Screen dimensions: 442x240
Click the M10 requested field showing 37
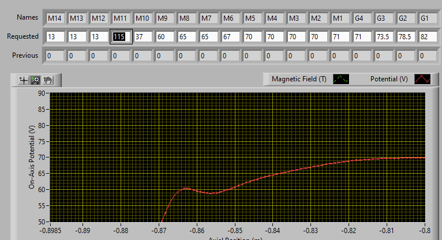[143, 37]
